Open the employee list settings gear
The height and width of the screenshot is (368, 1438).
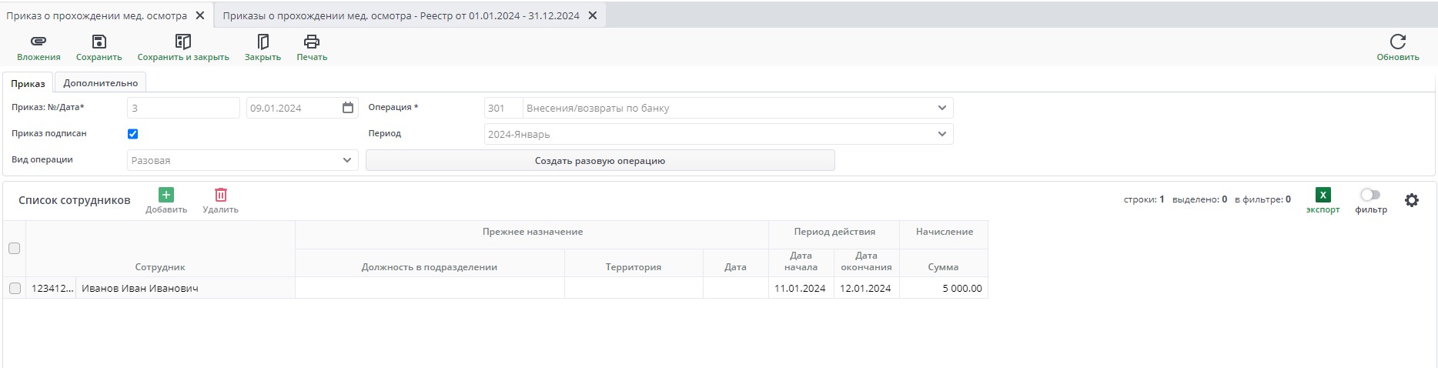tap(1411, 200)
